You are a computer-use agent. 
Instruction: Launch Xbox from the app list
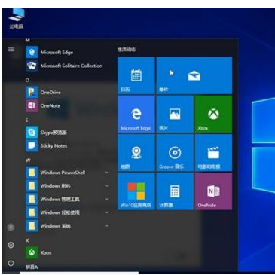click(68, 252)
